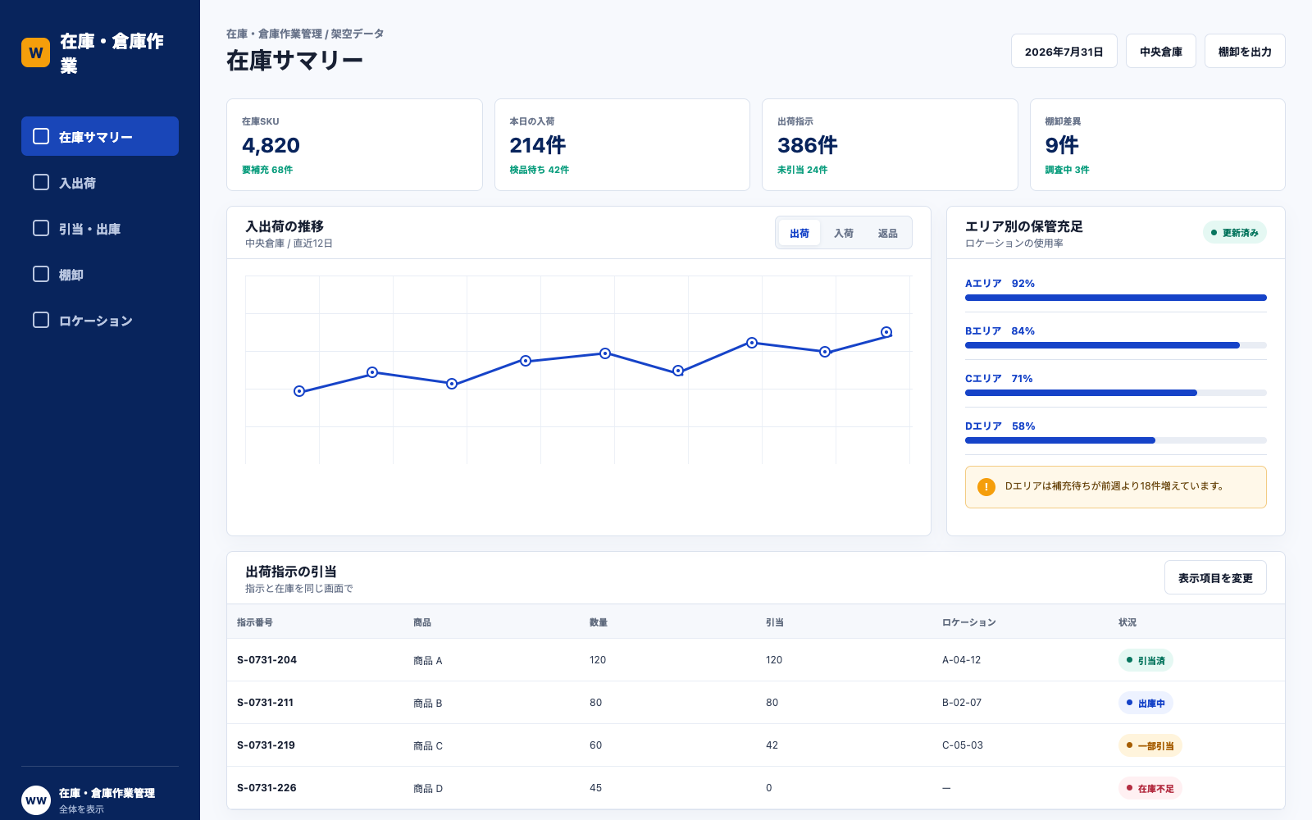
Task: Click the orange warning icon in Dエリア alert
Action: 986,487
